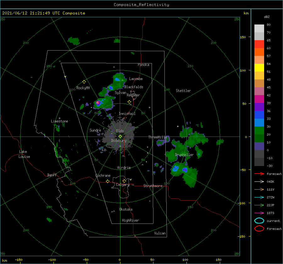Screen dimensions: 283x264
Task: Select the Airdrie city label
Action: (124, 168)
